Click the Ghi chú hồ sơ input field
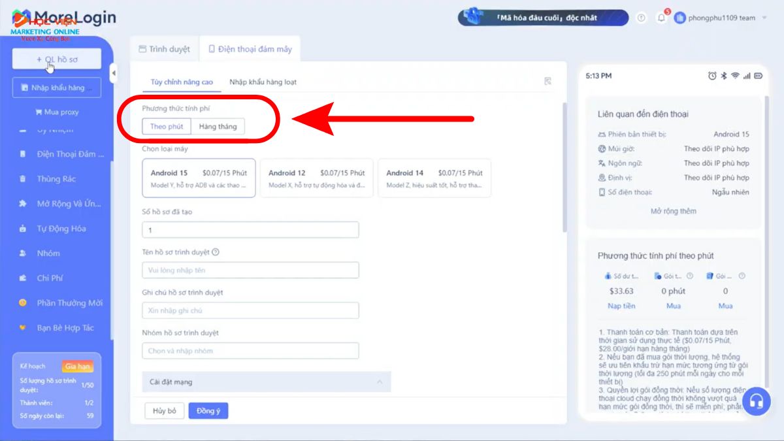 250,310
